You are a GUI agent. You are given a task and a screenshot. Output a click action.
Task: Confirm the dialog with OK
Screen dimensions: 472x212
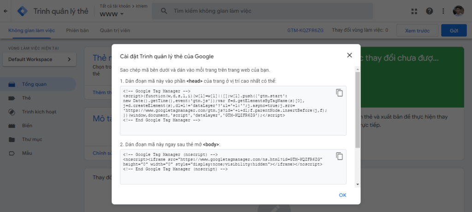click(342, 195)
